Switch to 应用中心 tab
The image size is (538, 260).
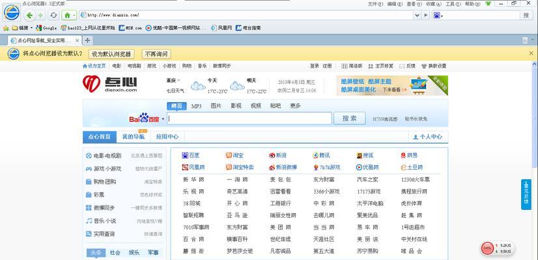point(167,136)
